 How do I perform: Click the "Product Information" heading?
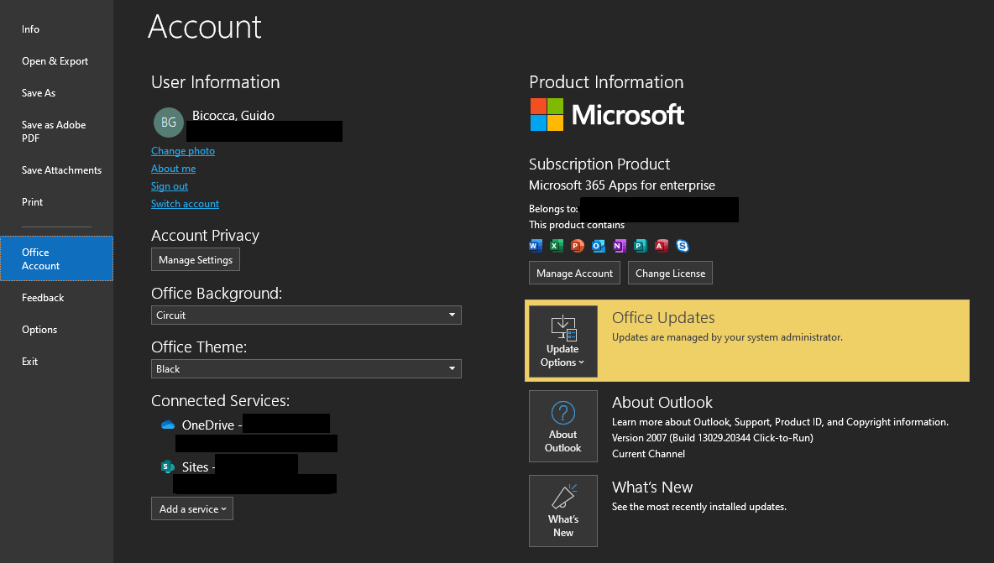[x=606, y=81]
